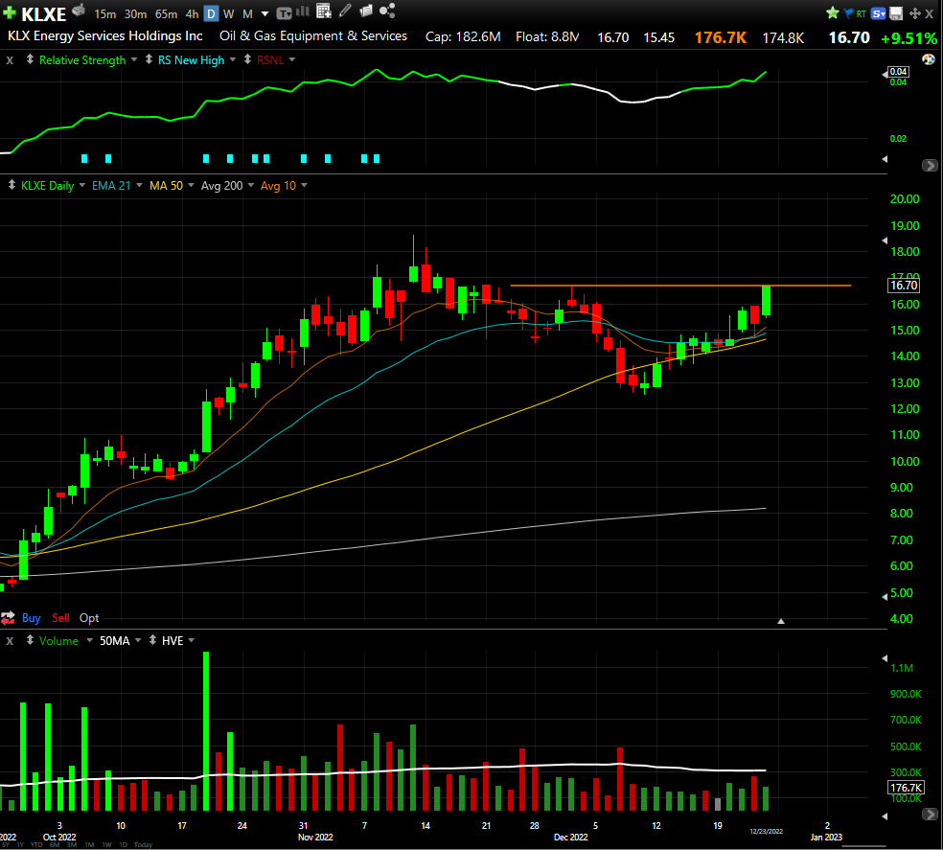Jump to Today on the time axis
Screen dimensions: 943x850
tap(143, 844)
